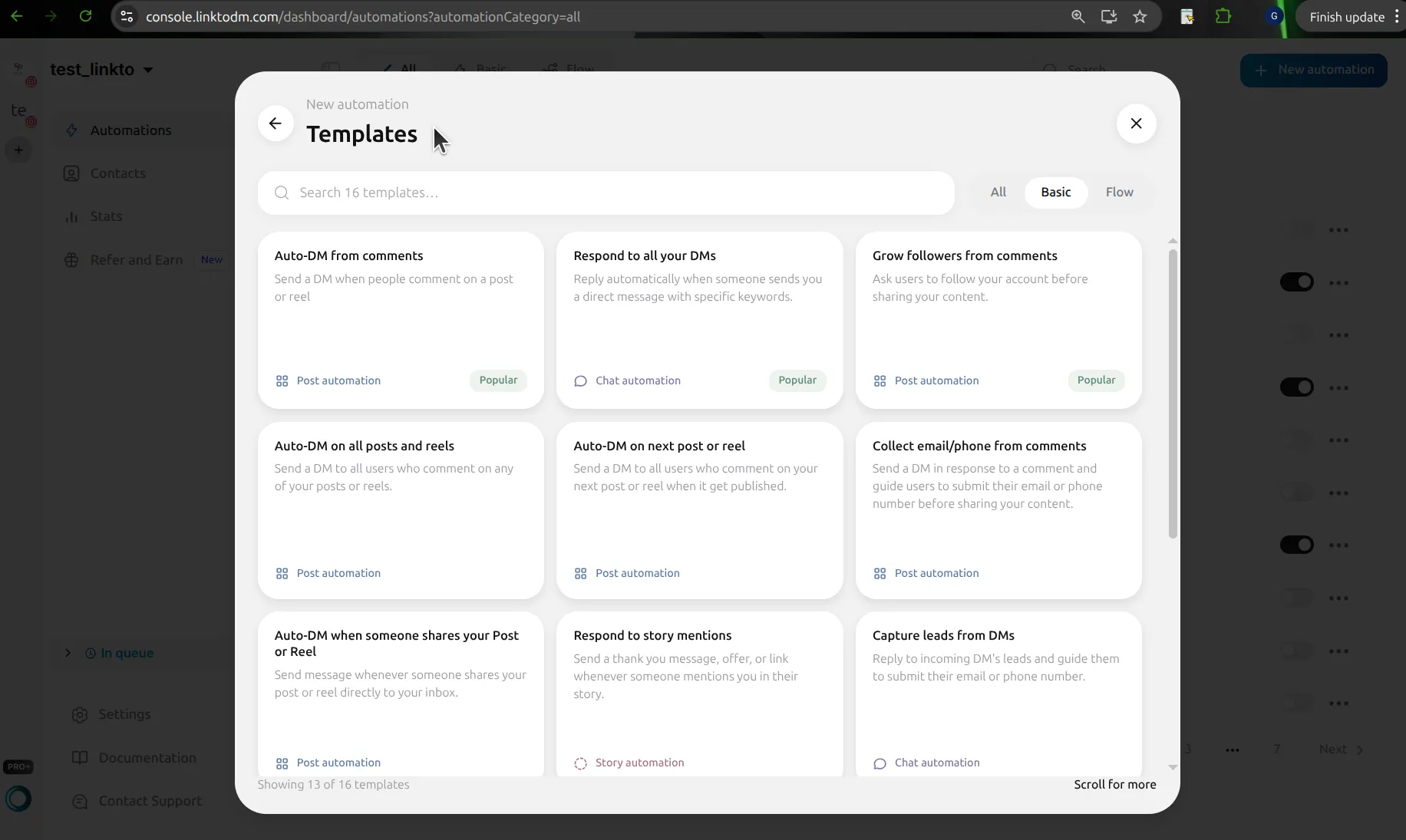
Task: Choose Auto-DM when someone shares your Post
Action: click(401, 694)
